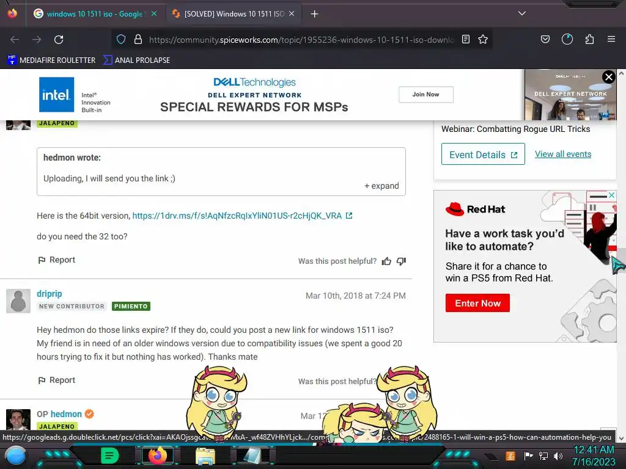Click the Intel logo in the banner
Screen dimensions: 626x469
[x=56, y=95]
